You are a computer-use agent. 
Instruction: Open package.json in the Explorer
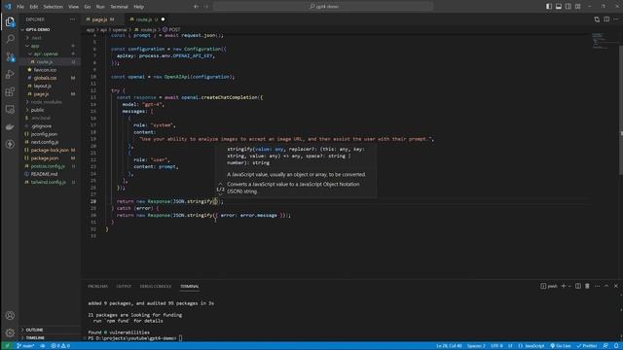[45, 157]
